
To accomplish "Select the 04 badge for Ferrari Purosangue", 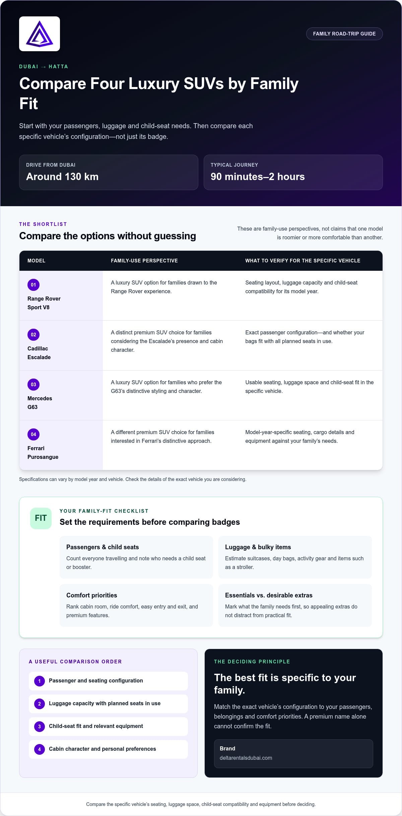I will 33,434.
